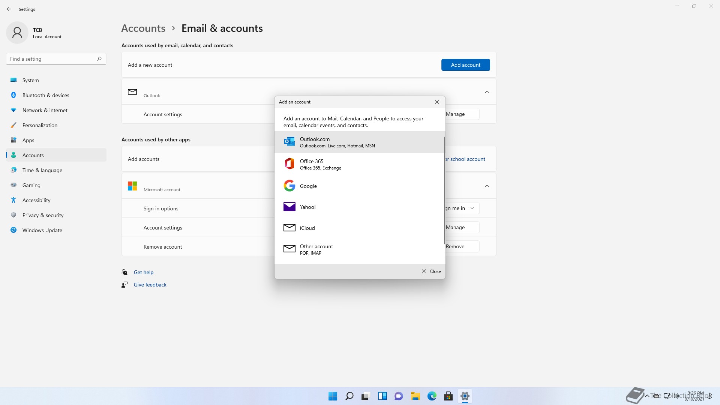720x405 pixels.
Task: Click the Accessibility figure icon
Action: tap(13, 200)
